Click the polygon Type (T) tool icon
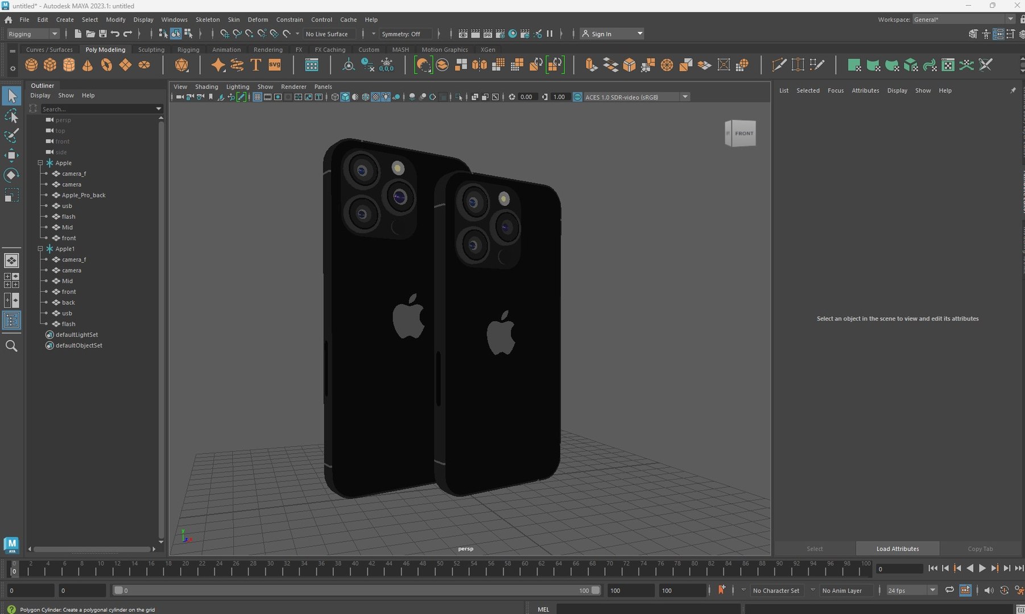This screenshot has height=614, width=1025. point(256,65)
